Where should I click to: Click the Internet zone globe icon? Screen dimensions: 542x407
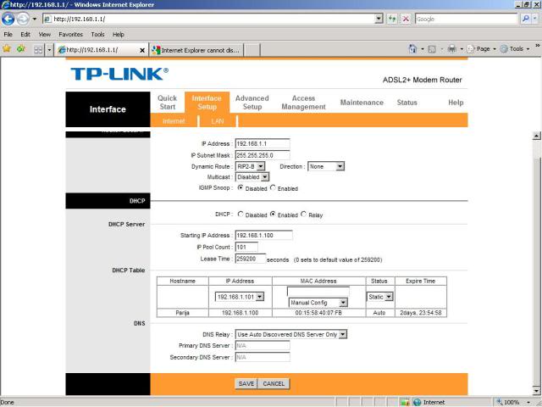[418, 402]
